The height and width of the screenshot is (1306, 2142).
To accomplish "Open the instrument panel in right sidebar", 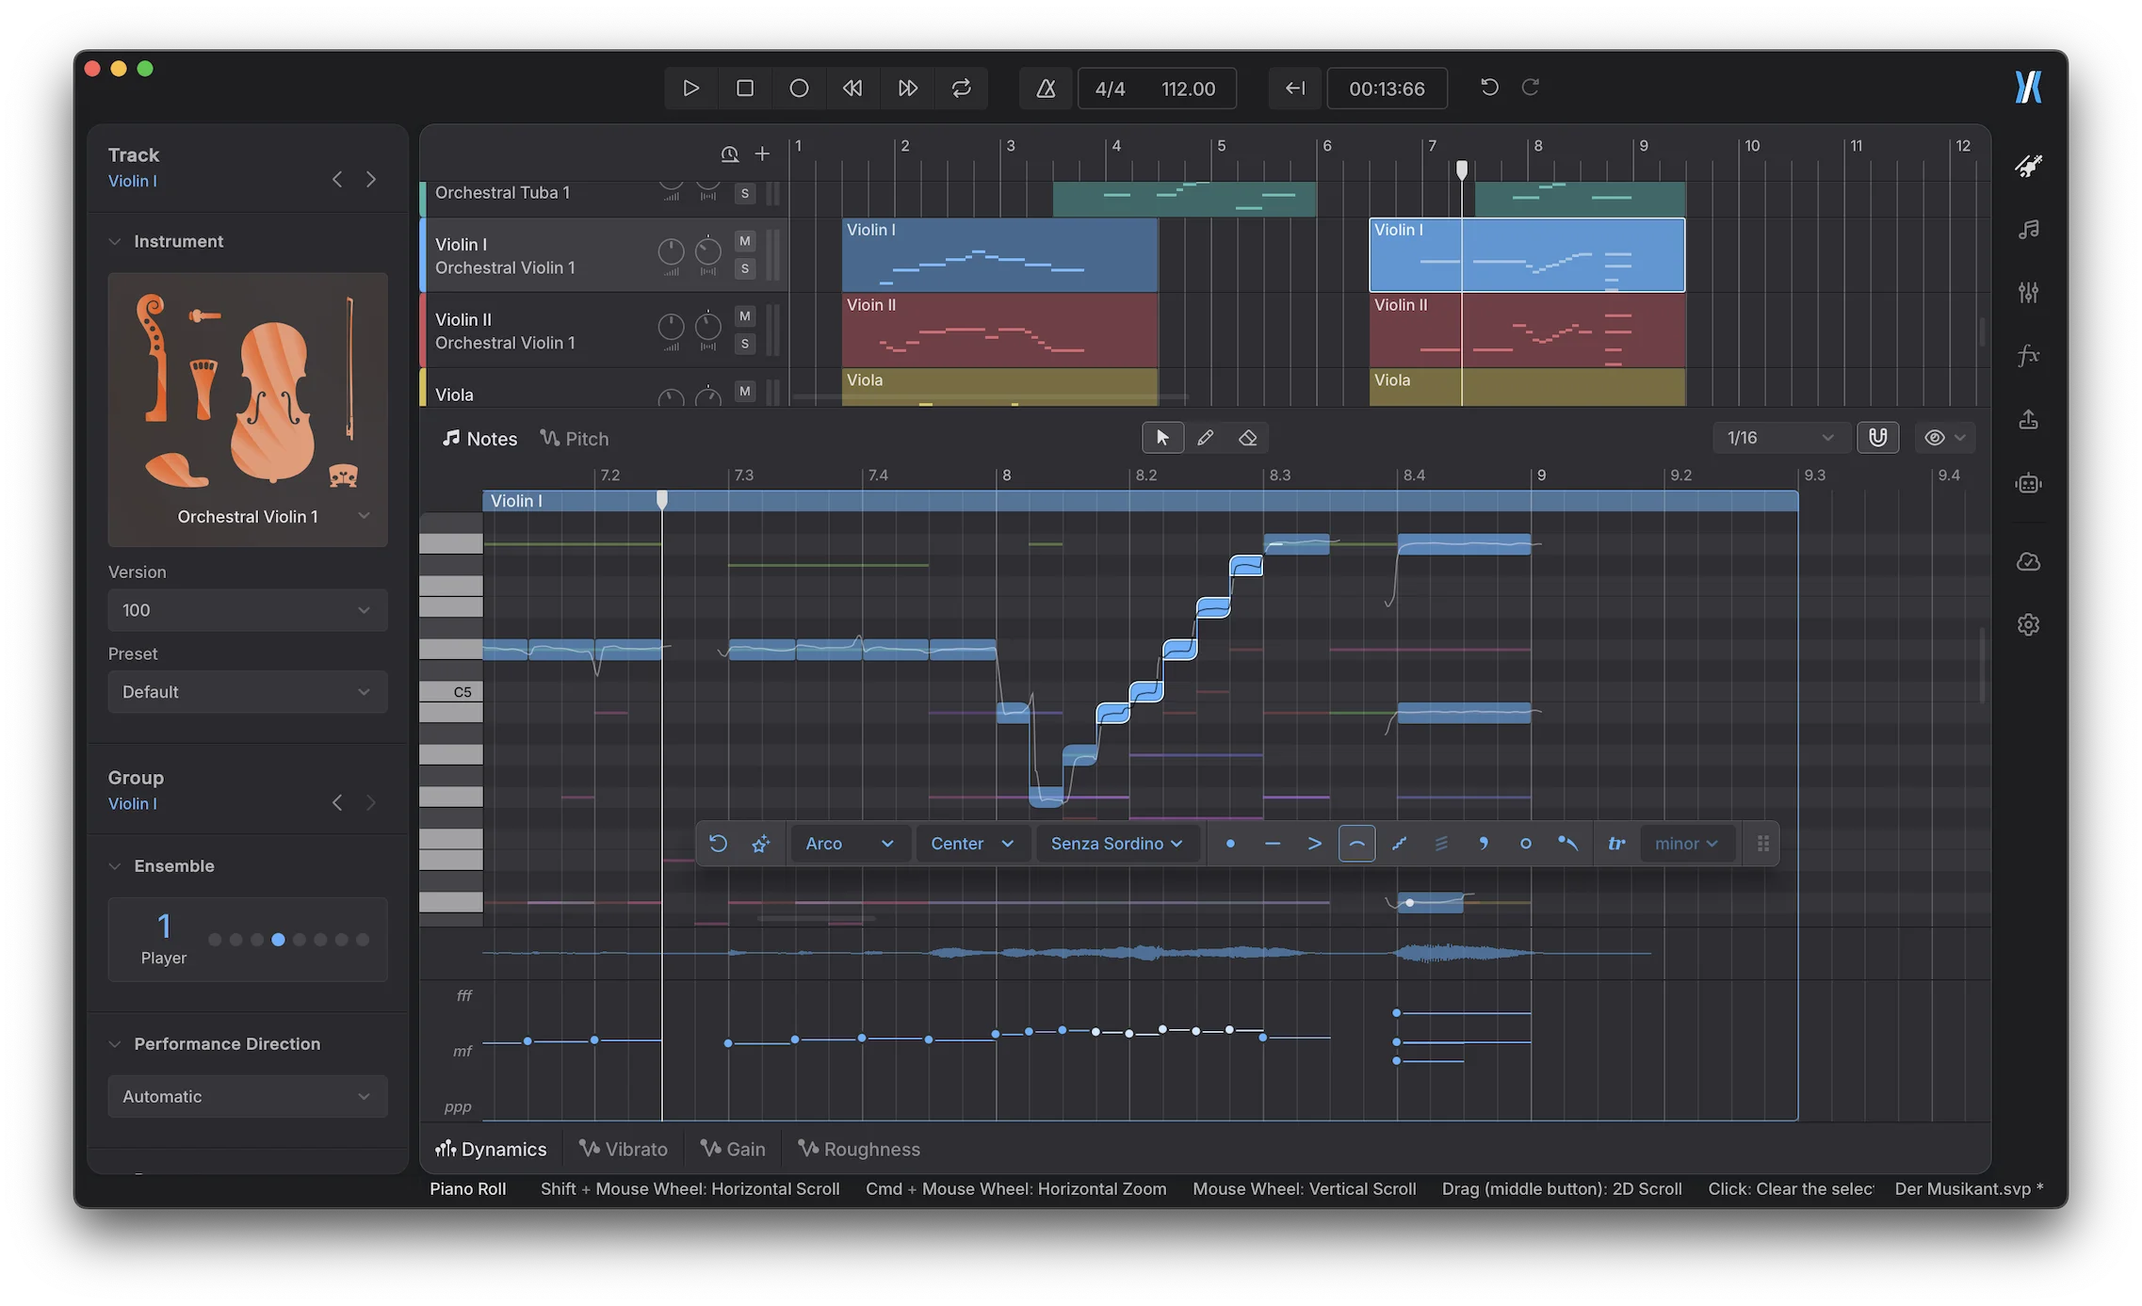I will [2028, 167].
